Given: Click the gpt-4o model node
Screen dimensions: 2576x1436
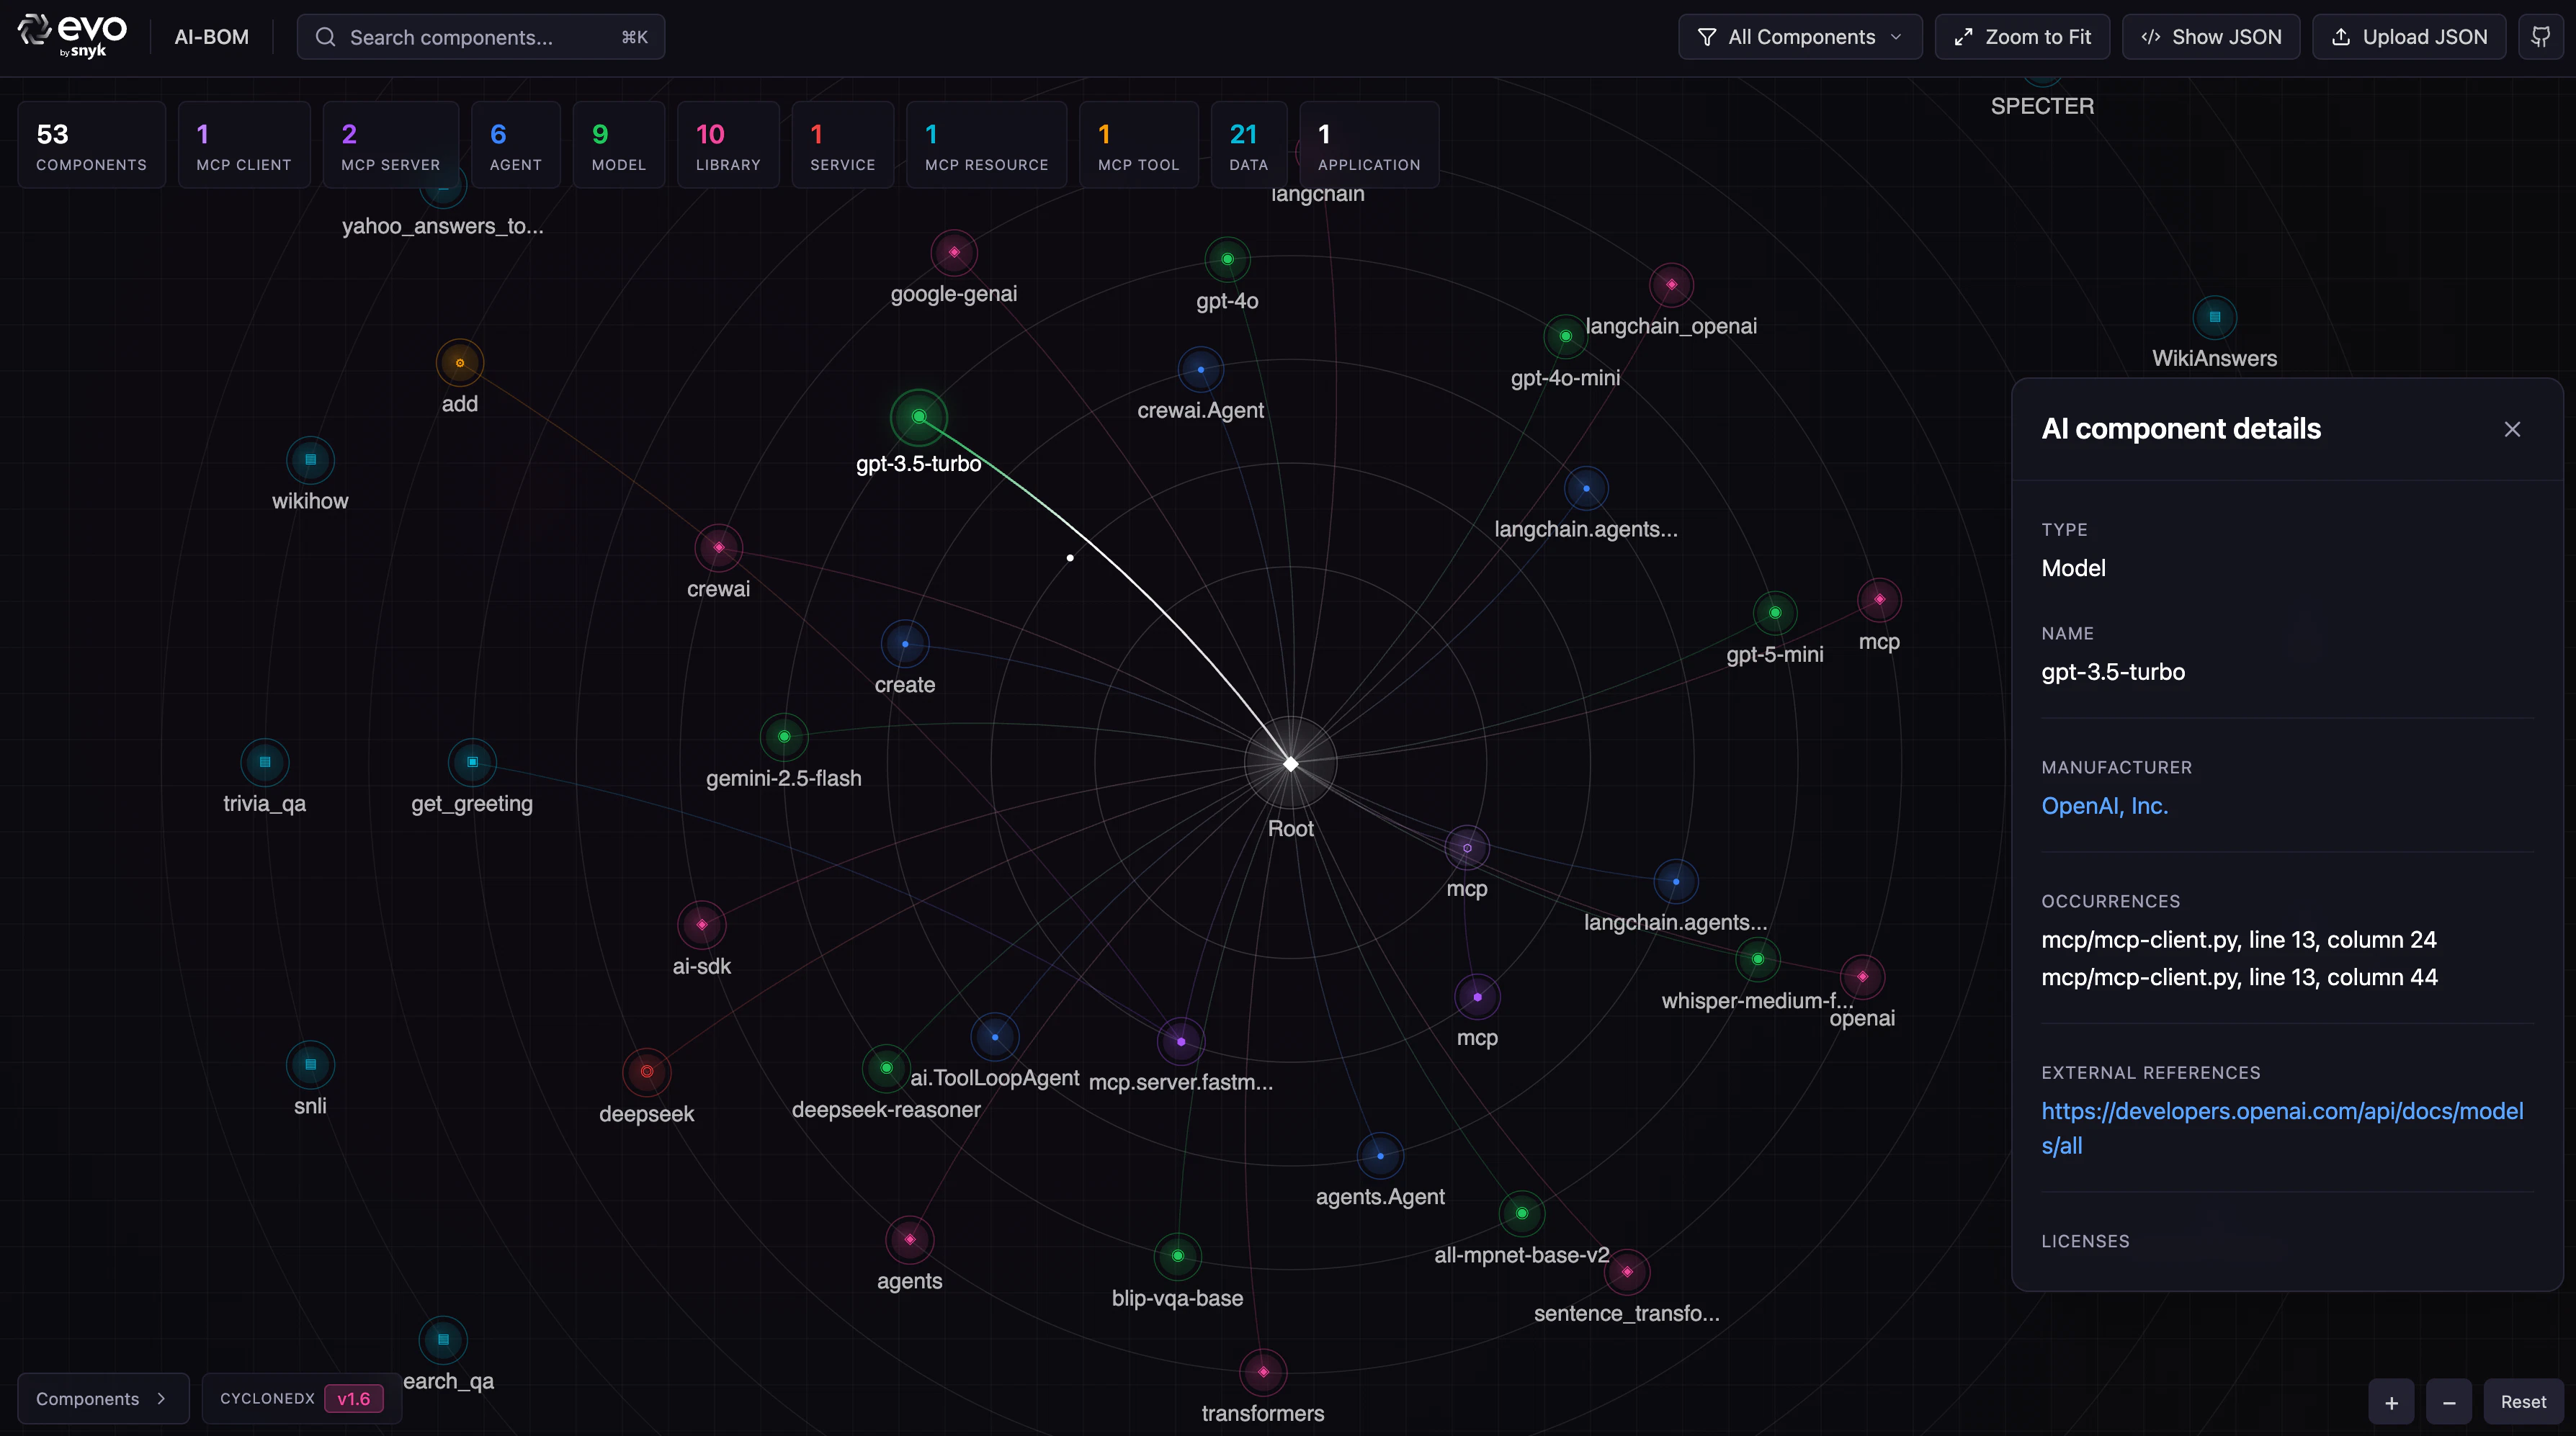Looking at the screenshot, I should [1227, 259].
